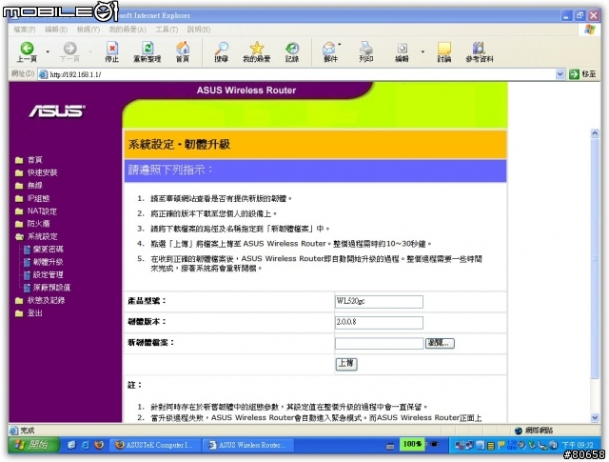Open the 工具(T) menu
Screen dimensions: 609x462
(x=167, y=30)
